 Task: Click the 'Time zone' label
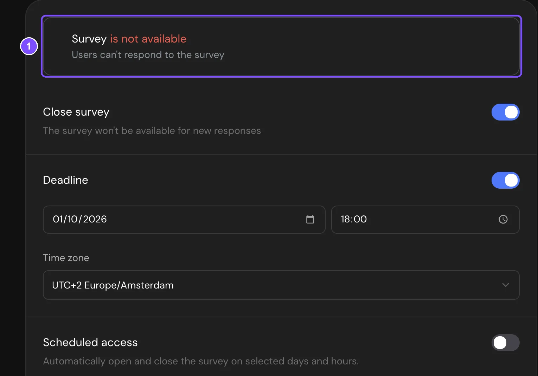pyautogui.click(x=66, y=258)
